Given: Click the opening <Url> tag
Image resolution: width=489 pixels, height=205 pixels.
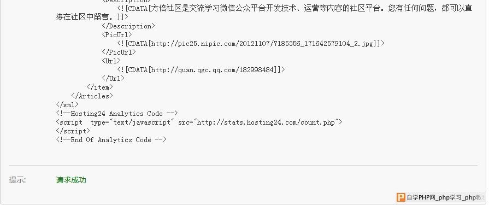Looking at the screenshot, I should (111, 61).
